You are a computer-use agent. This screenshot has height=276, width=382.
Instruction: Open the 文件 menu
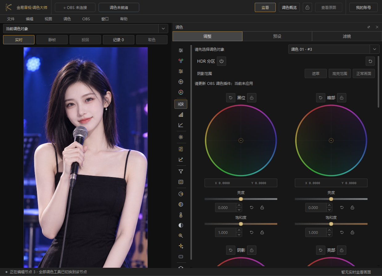point(11,19)
